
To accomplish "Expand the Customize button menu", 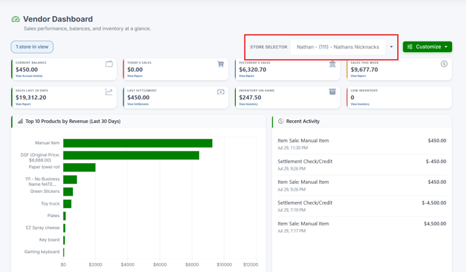I will point(427,47).
